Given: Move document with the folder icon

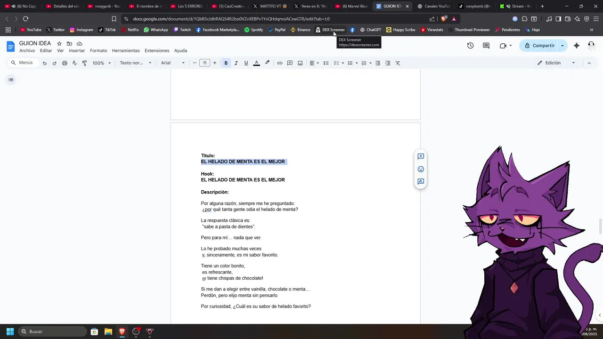Looking at the screenshot, I should click(x=69, y=44).
